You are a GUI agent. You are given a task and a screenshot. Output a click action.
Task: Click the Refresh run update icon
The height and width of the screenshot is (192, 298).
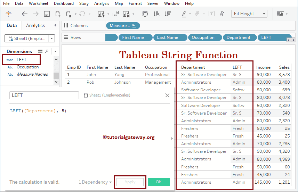82,14
